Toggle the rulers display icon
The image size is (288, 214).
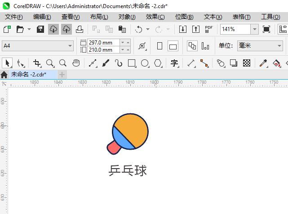[283, 29]
